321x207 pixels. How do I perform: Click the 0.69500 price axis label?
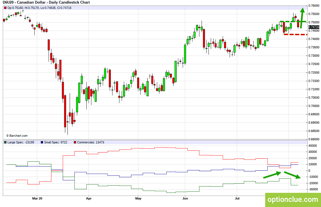click(x=314, y=114)
